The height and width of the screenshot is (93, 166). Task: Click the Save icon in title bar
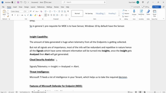(x=18, y=2)
